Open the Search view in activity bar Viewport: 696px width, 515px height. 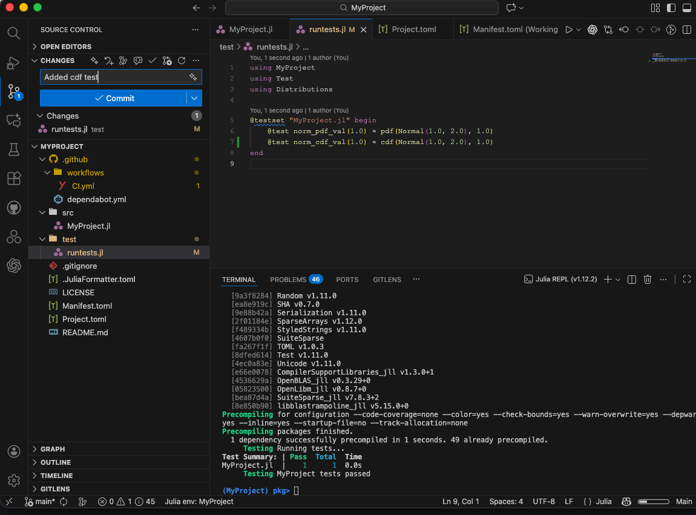point(13,33)
